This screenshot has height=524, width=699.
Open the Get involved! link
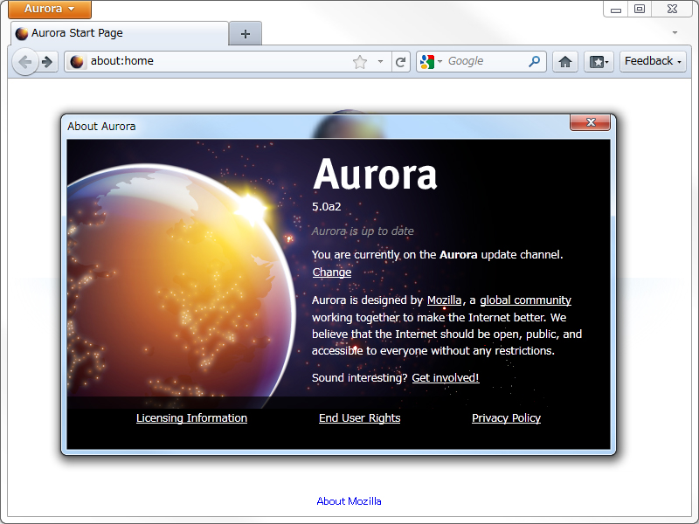pyautogui.click(x=445, y=377)
